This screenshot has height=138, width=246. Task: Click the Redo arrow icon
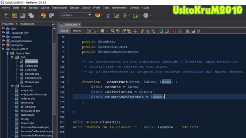[51, 15]
